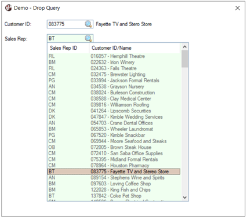Close the Demo - Drop Query window
Screen dimensions: 247x219
point(238,8)
